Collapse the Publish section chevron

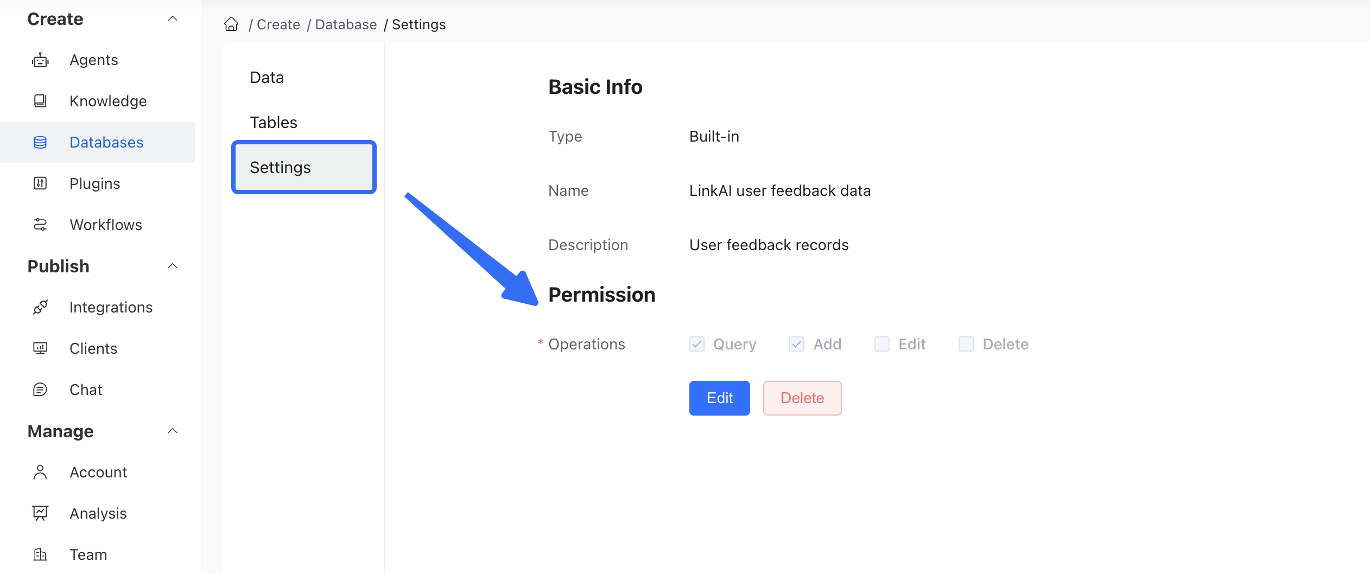(173, 266)
